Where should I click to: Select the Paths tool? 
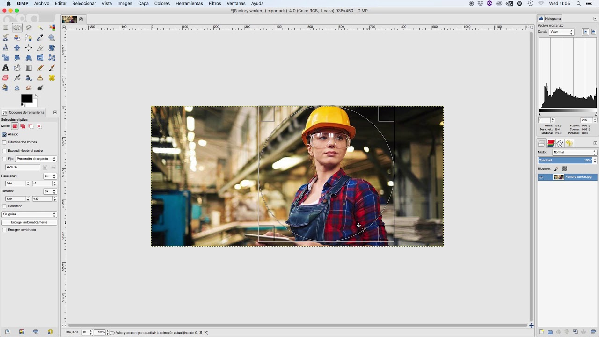tap(29, 38)
